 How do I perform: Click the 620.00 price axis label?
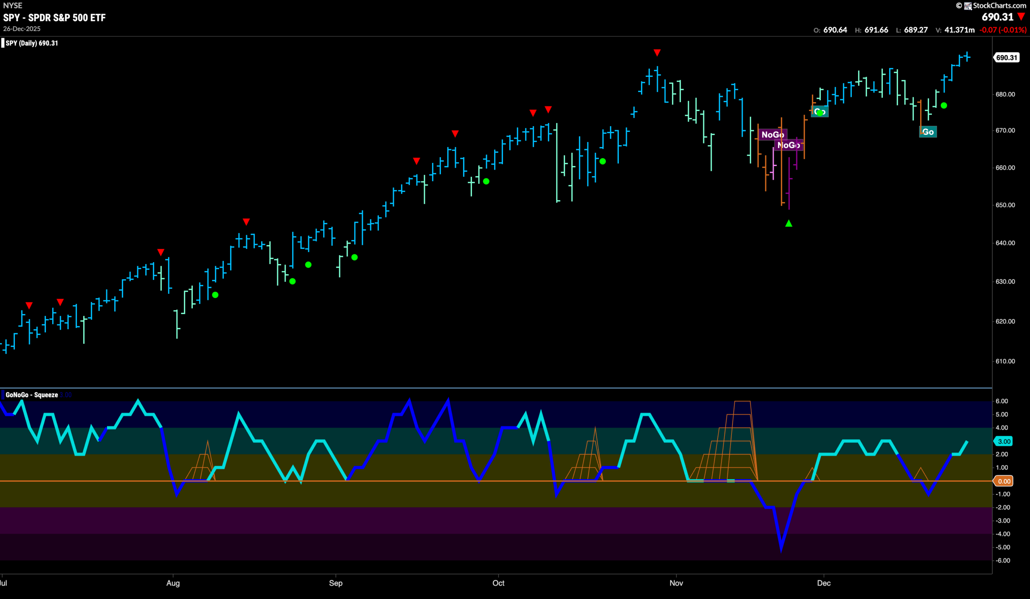point(1005,321)
